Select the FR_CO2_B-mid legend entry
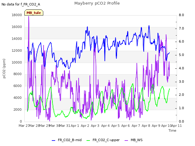Screen dimensions: 195x146 coord(67,140)
